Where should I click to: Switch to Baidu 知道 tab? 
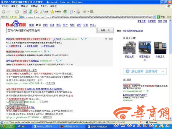(52, 25)
